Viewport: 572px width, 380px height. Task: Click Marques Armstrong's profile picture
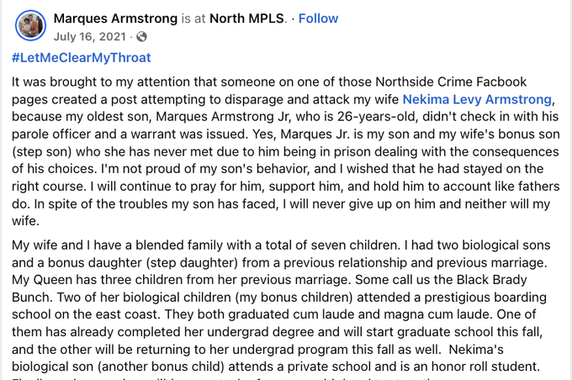30,26
